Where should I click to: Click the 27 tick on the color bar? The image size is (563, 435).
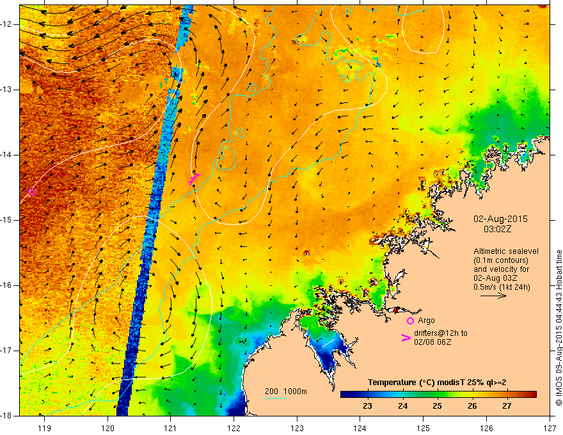click(507, 406)
